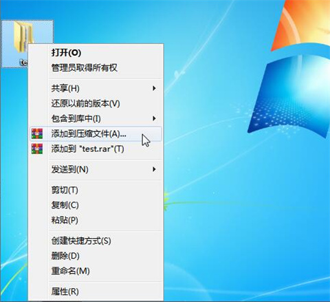Choose 复制(C) from the menu
This screenshot has width=330, height=302.
click(x=96, y=205)
